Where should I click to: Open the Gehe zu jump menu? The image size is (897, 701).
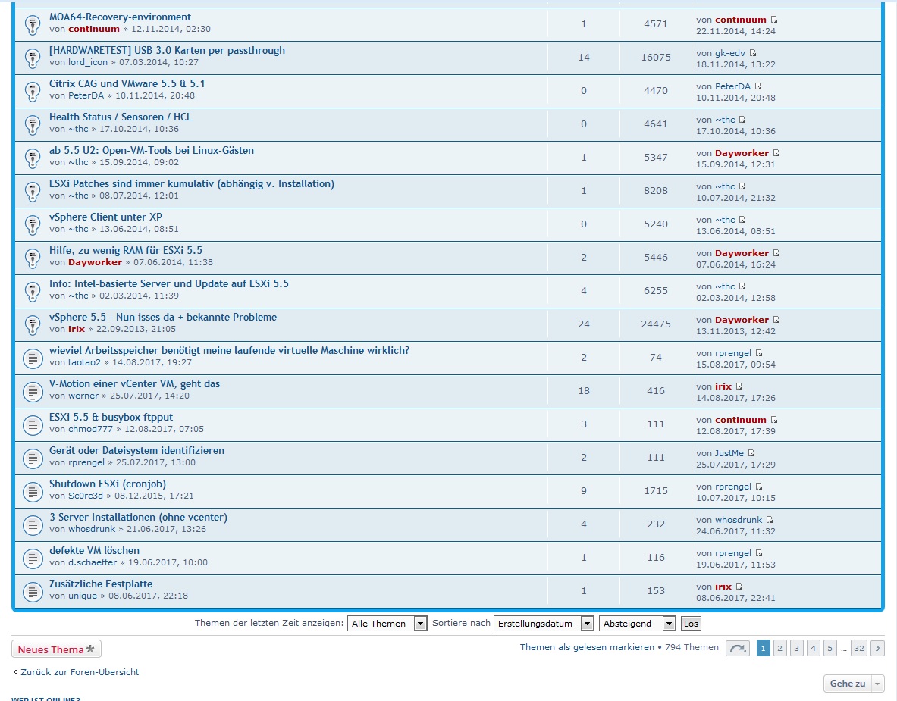(x=853, y=684)
